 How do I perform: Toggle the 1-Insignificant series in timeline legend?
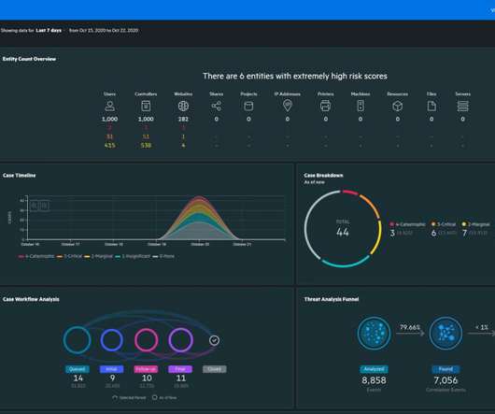coord(133,256)
